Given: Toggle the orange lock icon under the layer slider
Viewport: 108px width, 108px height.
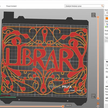Looking at the screenshot, I should pyautogui.click(x=98, y=103).
